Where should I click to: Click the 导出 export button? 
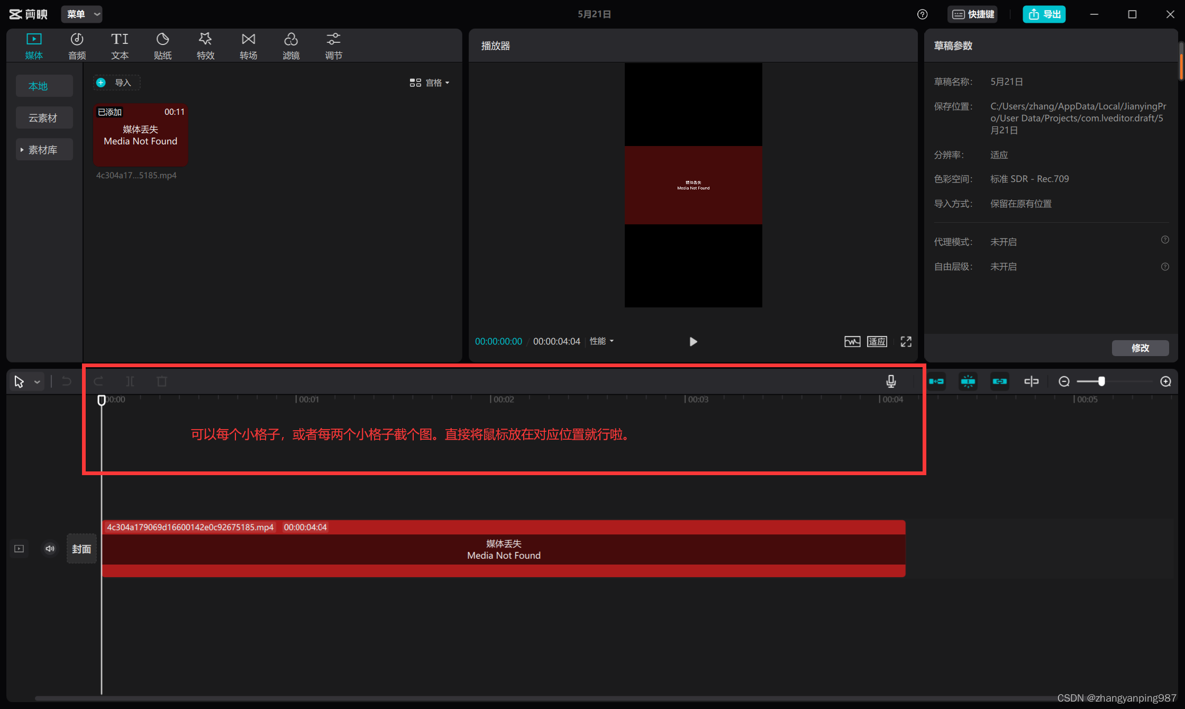1044,14
